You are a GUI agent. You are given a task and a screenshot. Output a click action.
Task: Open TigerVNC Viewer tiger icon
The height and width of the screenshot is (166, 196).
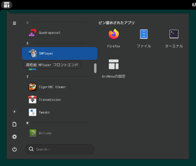point(33,87)
